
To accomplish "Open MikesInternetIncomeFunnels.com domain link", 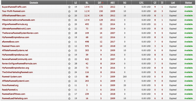I will click(18, 20).
